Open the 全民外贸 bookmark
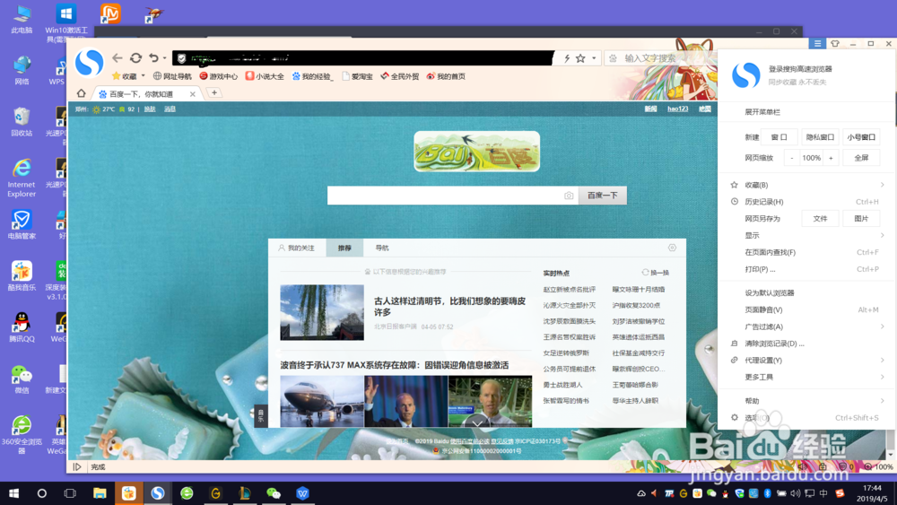Image resolution: width=897 pixels, height=505 pixels. pos(400,76)
